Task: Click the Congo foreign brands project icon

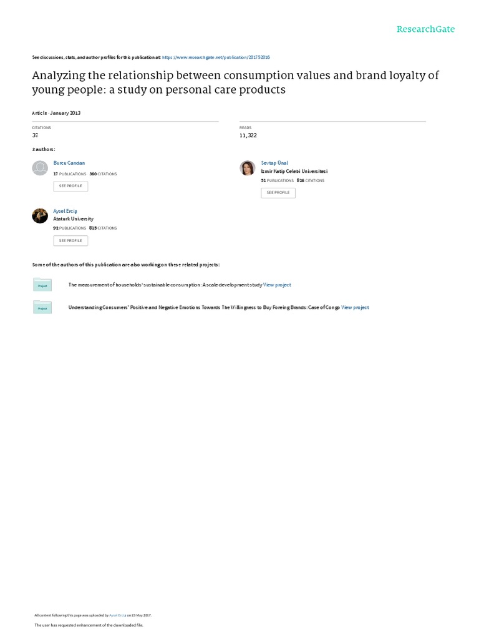Action: (42, 307)
